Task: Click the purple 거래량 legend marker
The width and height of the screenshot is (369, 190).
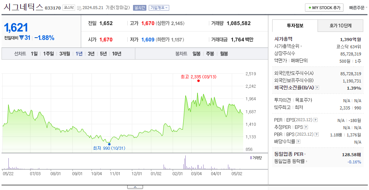Action: (250, 158)
